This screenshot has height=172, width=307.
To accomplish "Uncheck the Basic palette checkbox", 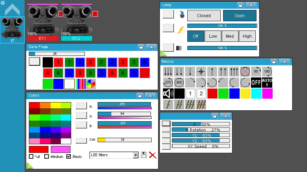I will [68, 156].
